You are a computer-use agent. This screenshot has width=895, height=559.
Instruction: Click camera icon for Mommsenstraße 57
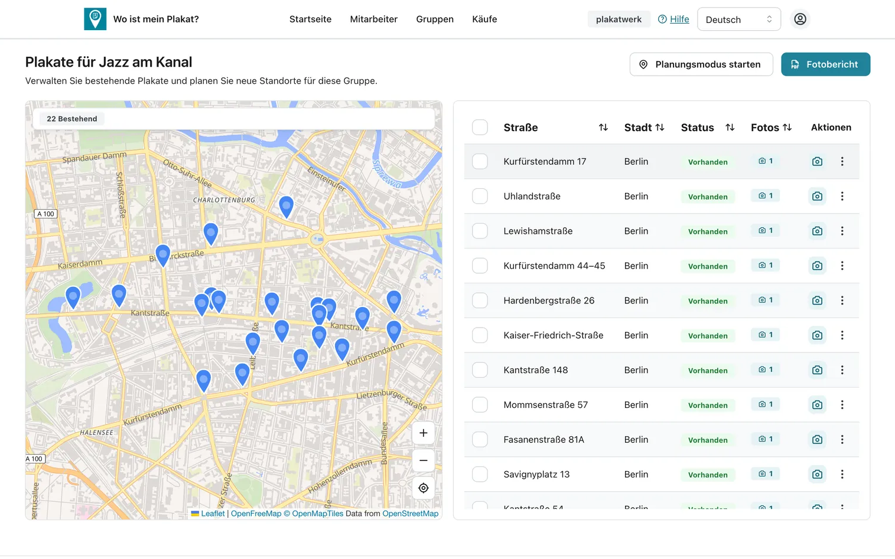tap(817, 405)
